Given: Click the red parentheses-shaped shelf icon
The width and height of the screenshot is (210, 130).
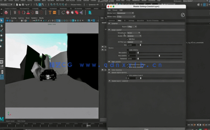Looking at the screenshot, I should click(x=24, y=13).
